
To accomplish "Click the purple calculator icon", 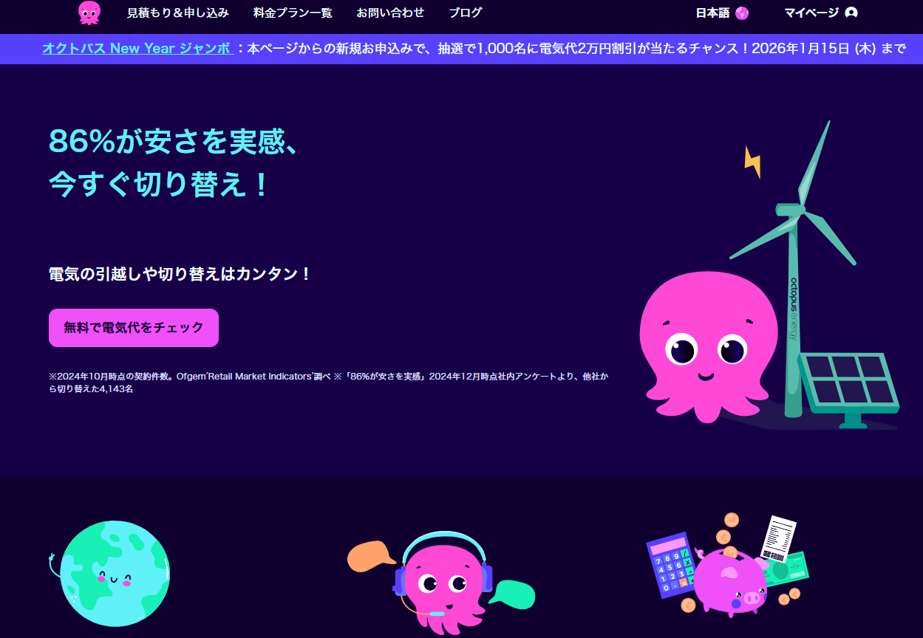I will [672, 564].
